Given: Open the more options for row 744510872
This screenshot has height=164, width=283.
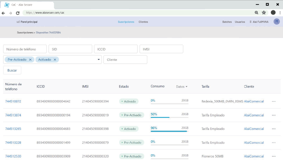Looking at the screenshot, I should coord(274,101).
